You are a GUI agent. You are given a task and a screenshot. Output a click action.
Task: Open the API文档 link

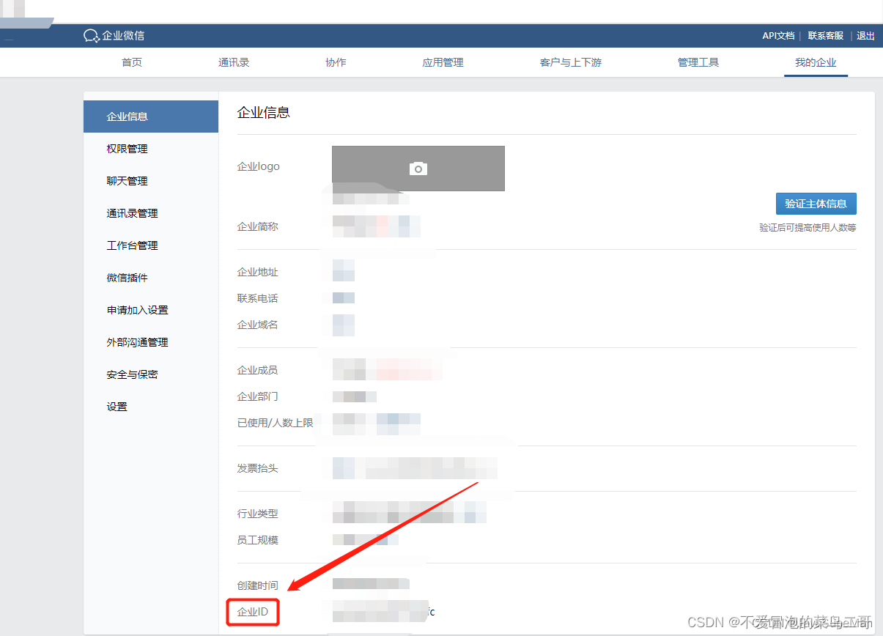pyautogui.click(x=778, y=36)
